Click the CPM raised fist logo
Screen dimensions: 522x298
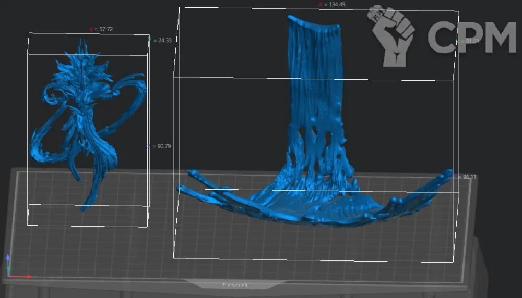[390, 35]
